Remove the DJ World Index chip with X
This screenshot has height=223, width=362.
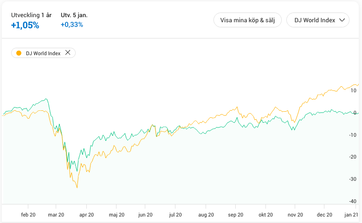68,53
